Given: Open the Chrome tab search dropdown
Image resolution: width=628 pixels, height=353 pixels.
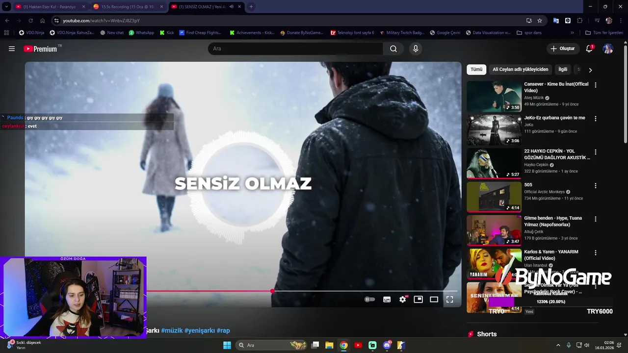Looking at the screenshot, I should [6, 7].
